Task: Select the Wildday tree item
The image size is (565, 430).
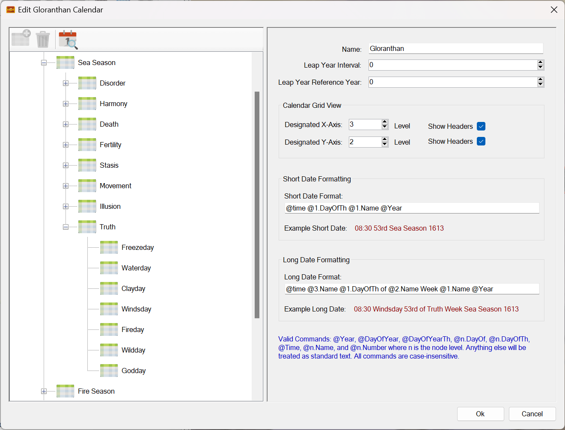Action: tap(133, 350)
